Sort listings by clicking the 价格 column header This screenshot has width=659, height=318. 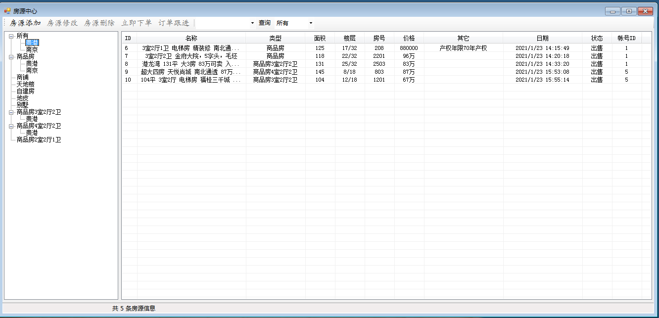coord(409,37)
